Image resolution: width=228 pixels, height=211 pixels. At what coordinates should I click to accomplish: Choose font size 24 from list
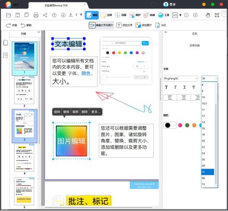point(208,153)
